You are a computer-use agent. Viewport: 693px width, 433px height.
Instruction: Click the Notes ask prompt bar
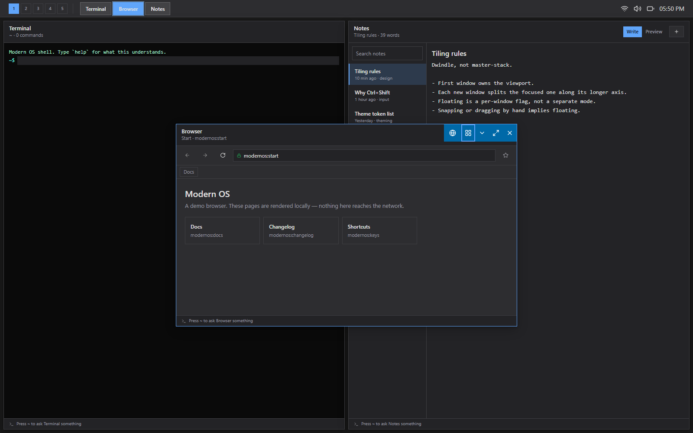[519, 424]
